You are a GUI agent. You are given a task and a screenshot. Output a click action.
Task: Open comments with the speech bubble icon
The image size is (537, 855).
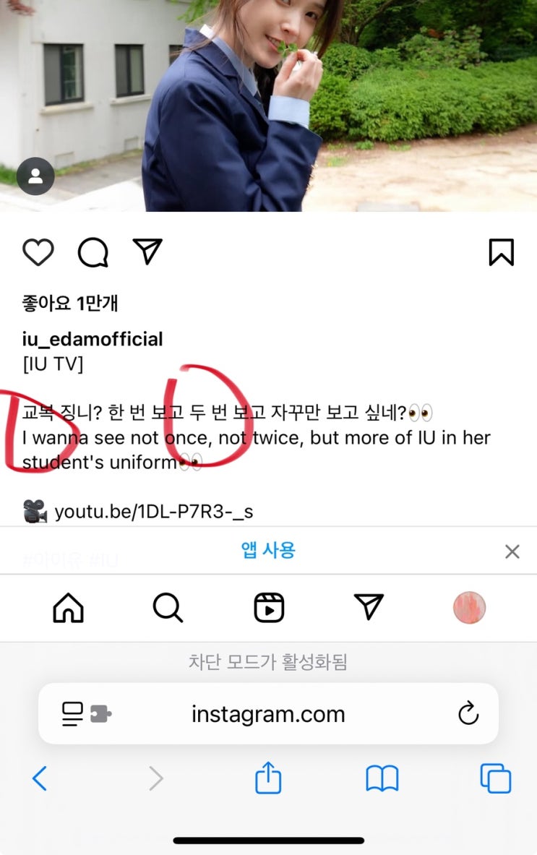coord(93,252)
